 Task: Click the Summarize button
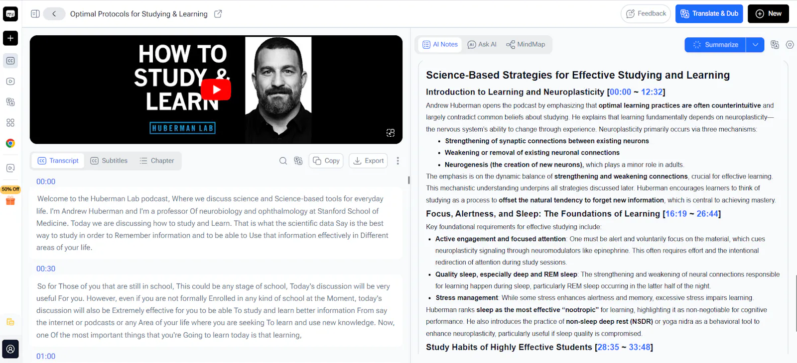click(x=715, y=45)
